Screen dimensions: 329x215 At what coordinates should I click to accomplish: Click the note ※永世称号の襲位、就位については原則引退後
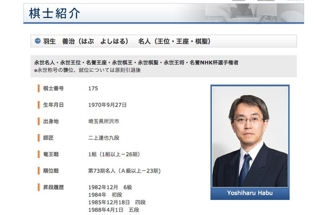pos(87,70)
